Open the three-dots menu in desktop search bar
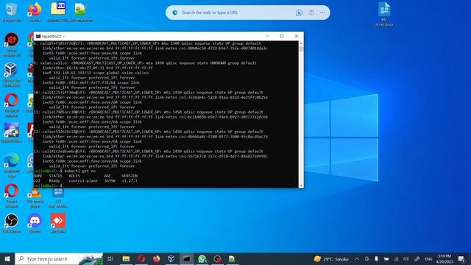The width and height of the screenshot is (471, 265). (x=322, y=13)
